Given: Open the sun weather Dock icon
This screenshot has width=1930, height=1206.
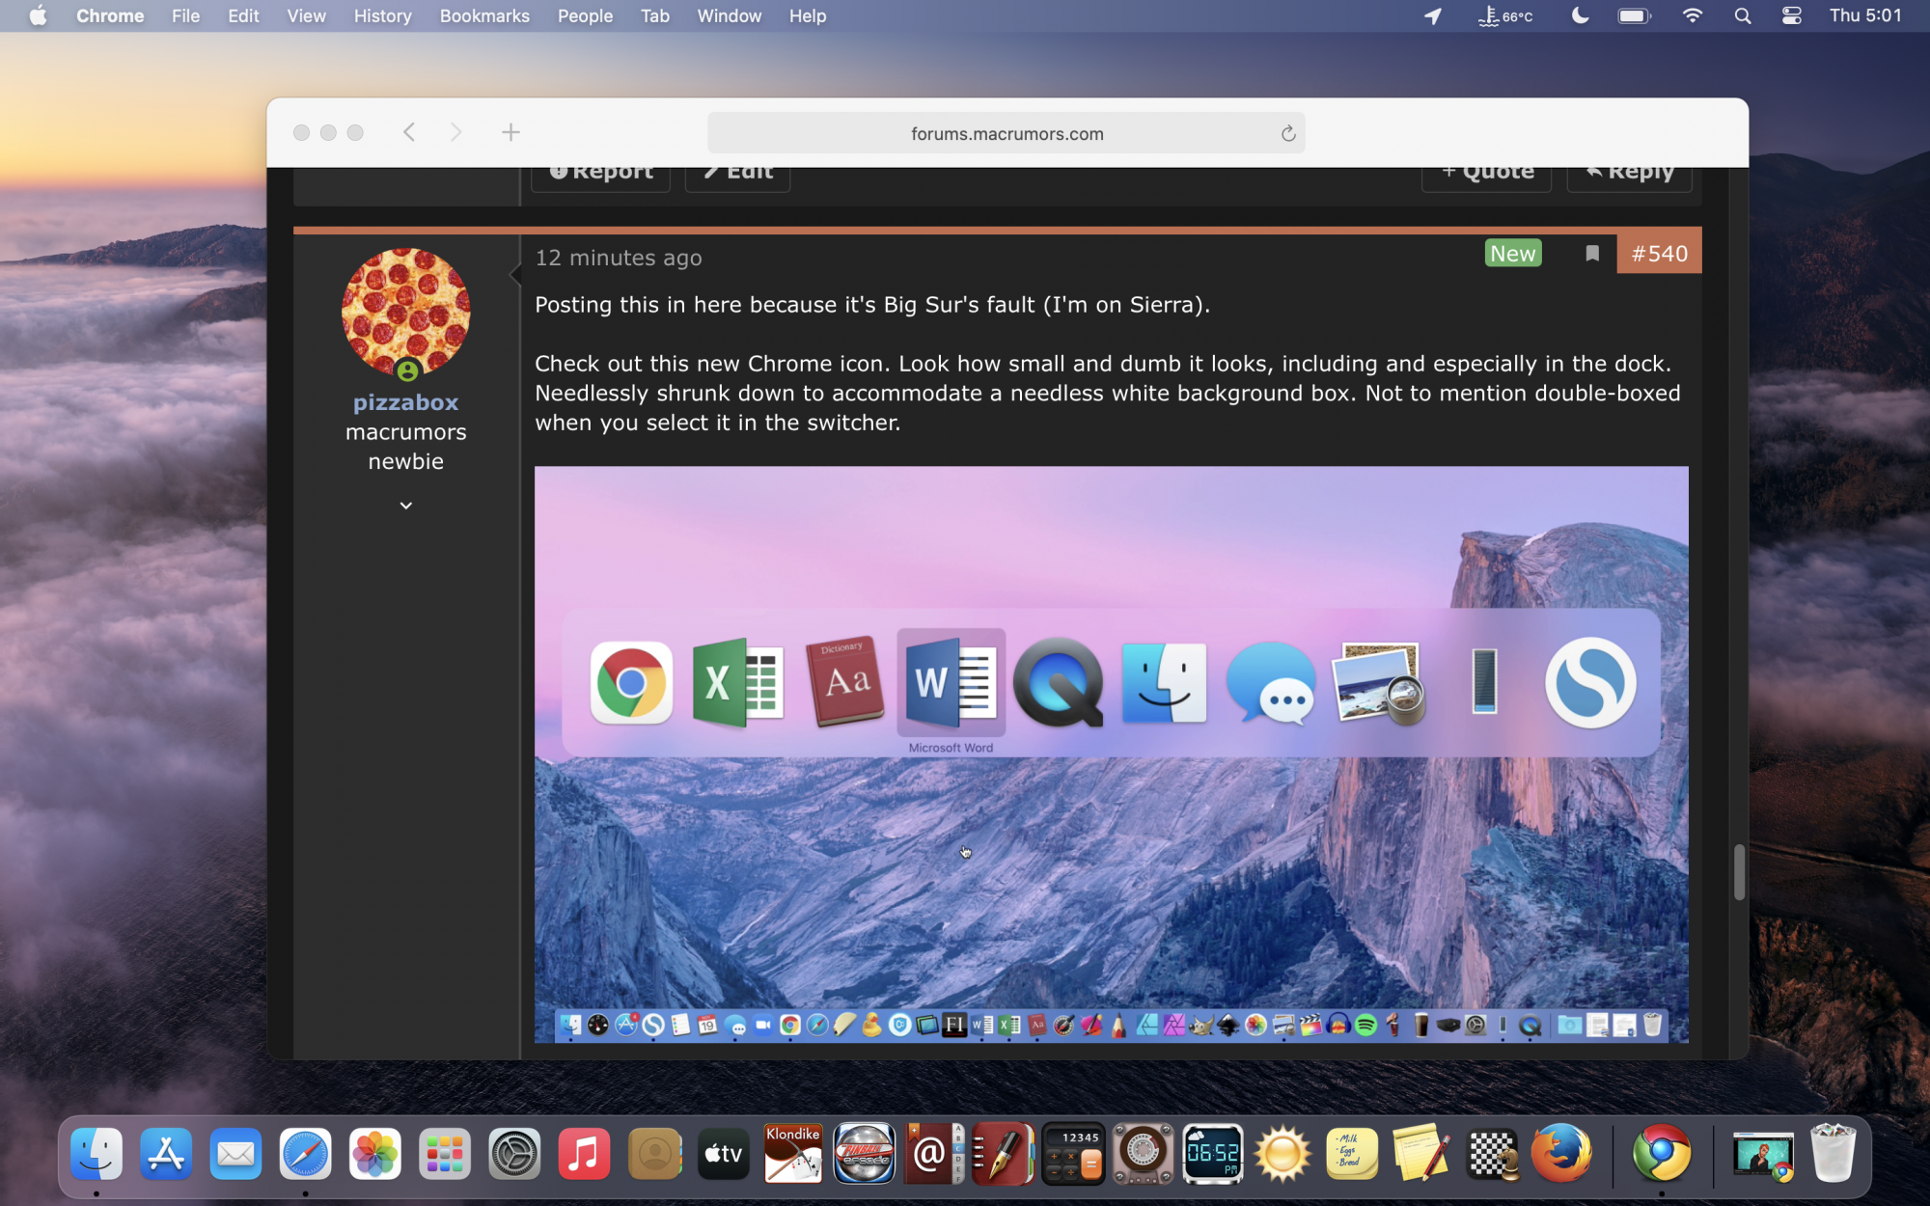Looking at the screenshot, I should pyautogui.click(x=1282, y=1154).
